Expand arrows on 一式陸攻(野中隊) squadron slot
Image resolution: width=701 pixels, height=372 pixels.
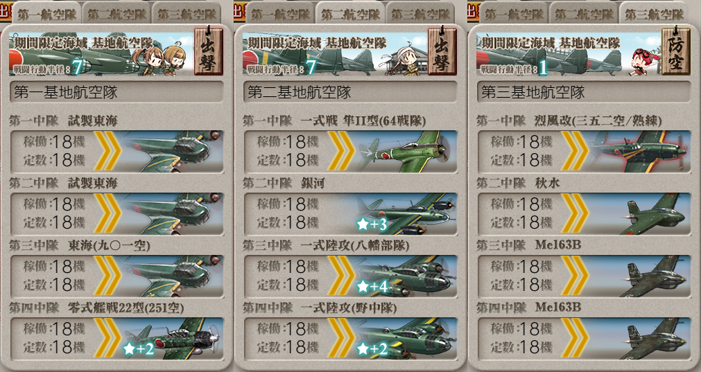tap(341, 338)
